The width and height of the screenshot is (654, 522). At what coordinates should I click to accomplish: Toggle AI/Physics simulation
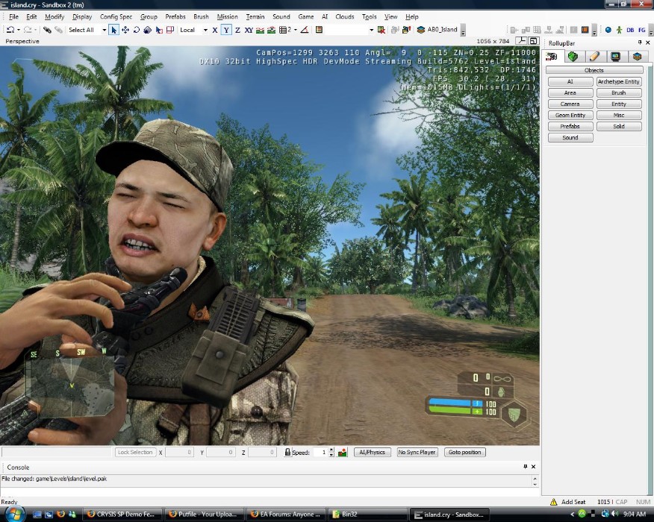tap(372, 452)
